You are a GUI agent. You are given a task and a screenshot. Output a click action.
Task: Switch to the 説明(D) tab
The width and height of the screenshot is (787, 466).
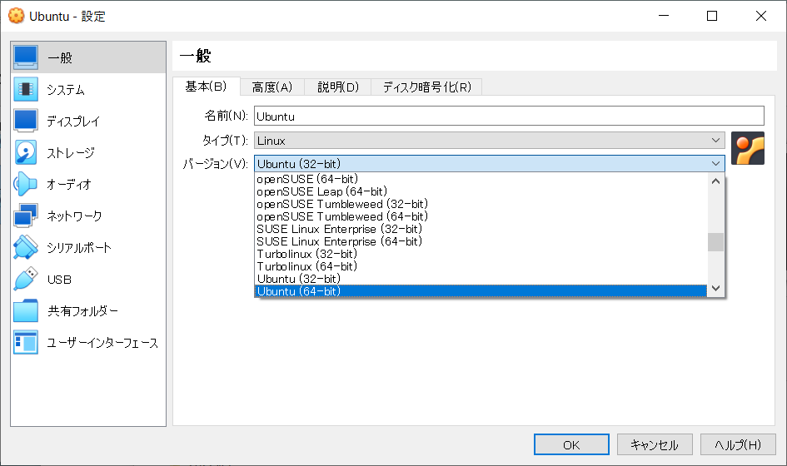338,87
